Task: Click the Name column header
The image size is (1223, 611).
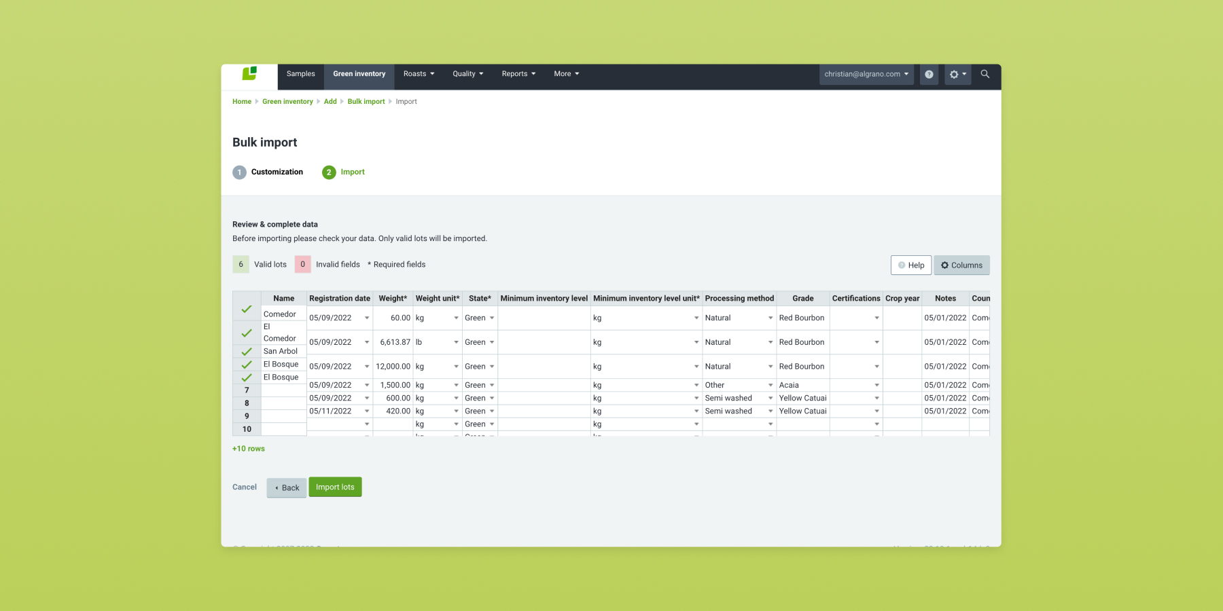Action: click(x=284, y=299)
